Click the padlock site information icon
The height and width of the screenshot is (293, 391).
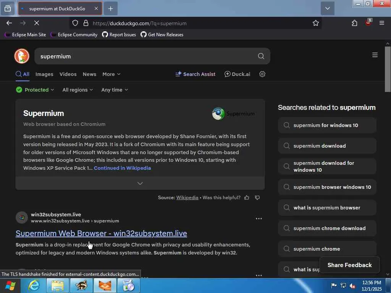tap(86, 23)
